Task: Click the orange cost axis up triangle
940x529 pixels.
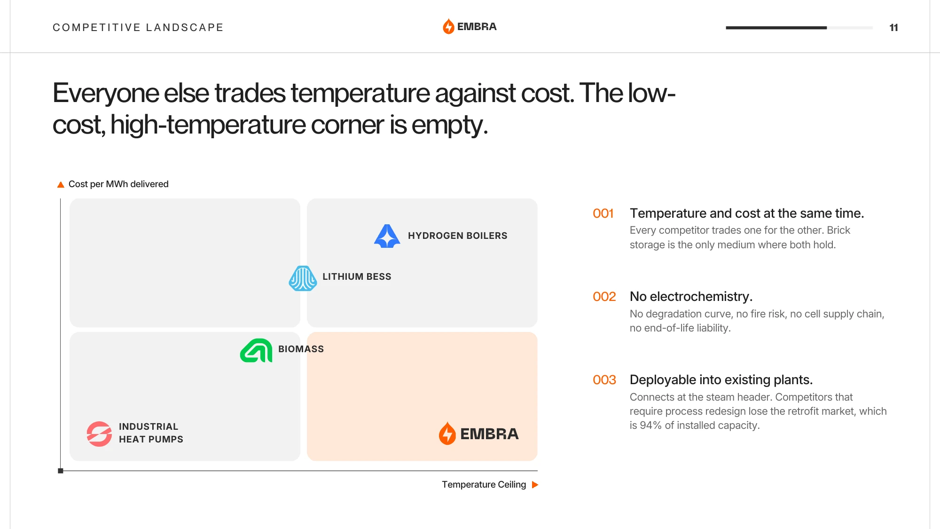Action: click(61, 184)
